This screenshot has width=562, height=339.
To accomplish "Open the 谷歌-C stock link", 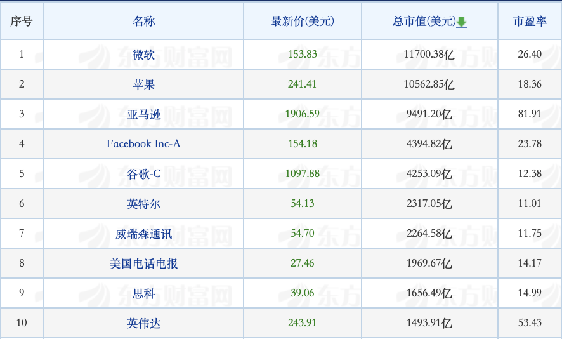I will click(x=144, y=174).
